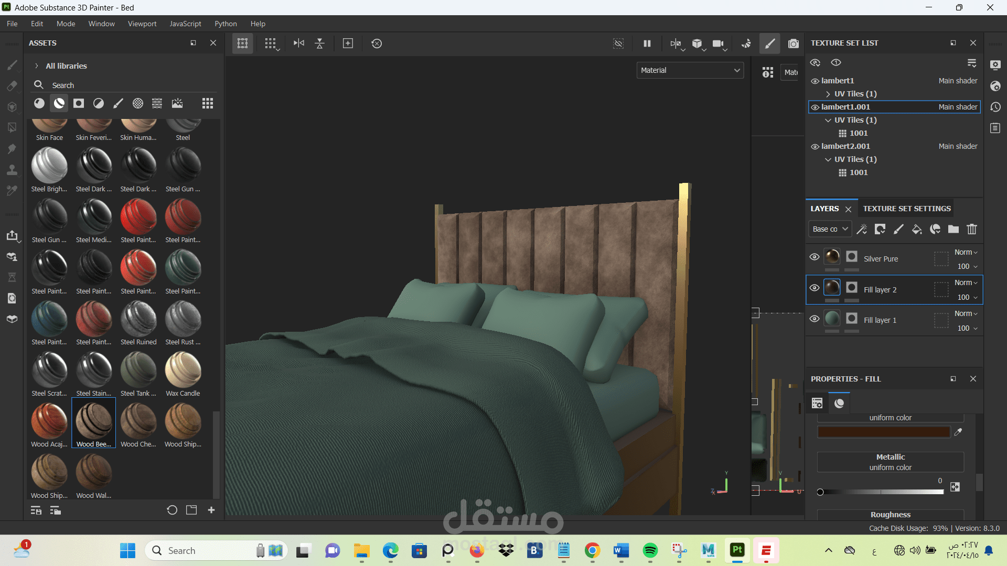Select the Fill layer 2 layer name
The width and height of the screenshot is (1007, 566).
point(880,290)
